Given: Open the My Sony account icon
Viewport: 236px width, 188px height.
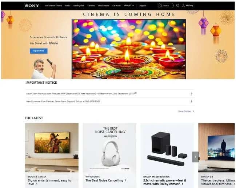Looking at the screenshot, I should [x=183, y=6].
